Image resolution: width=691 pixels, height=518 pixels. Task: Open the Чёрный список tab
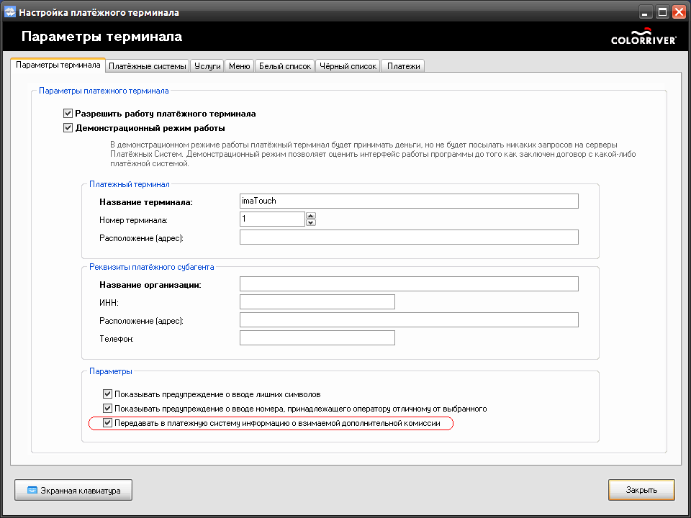[348, 66]
